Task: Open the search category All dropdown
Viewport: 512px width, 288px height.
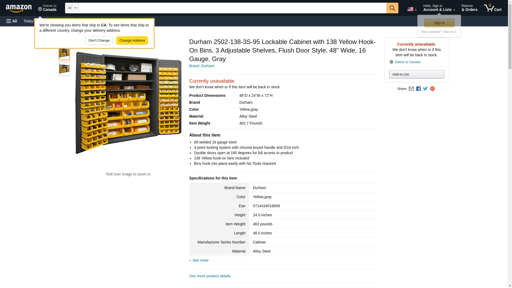Action: 72,8
